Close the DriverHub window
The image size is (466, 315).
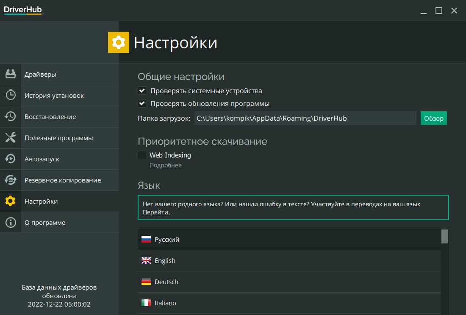pyautogui.click(x=454, y=11)
